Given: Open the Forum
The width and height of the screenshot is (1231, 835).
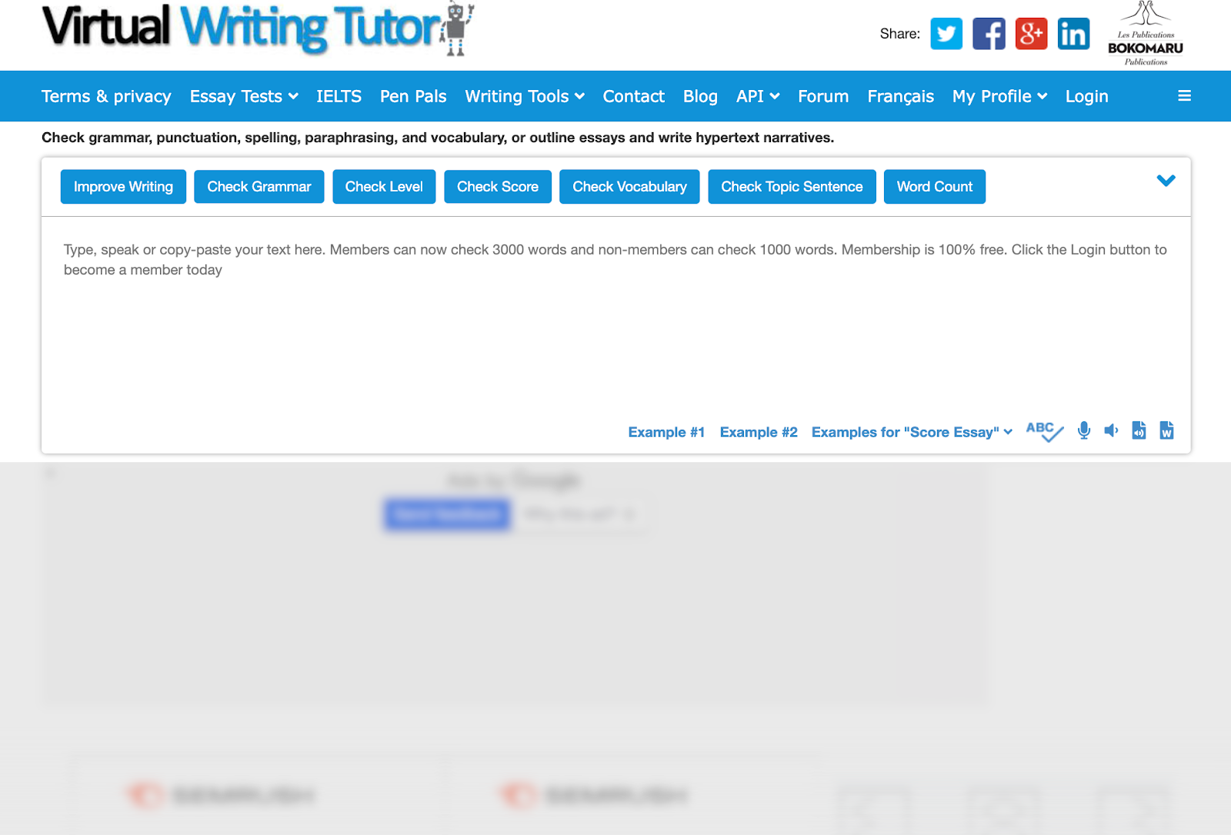Looking at the screenshot, I should 823,96.
